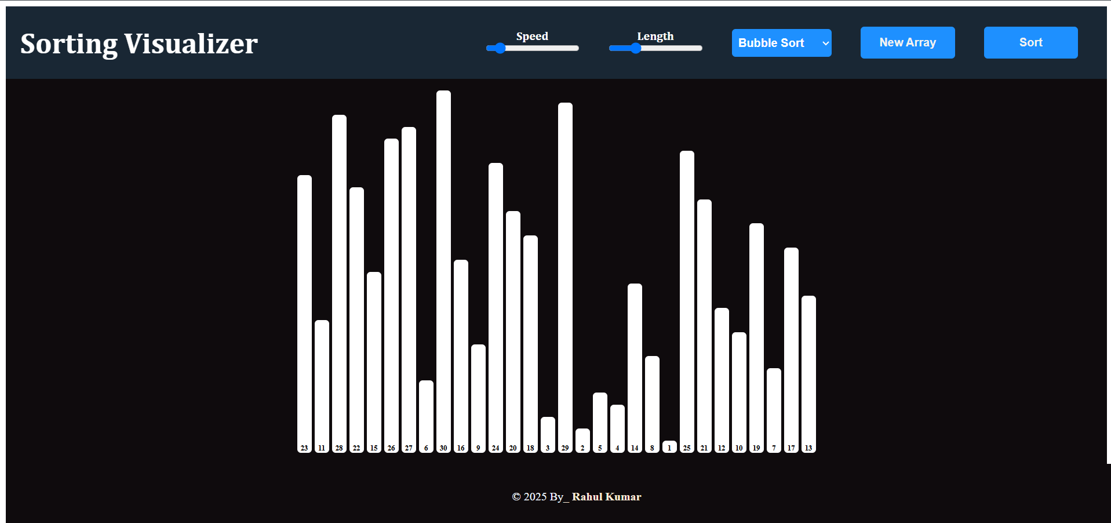Click the tall bar labeled 29
Viewport: 1111px width, 523px height.
(x=565, y=278)
